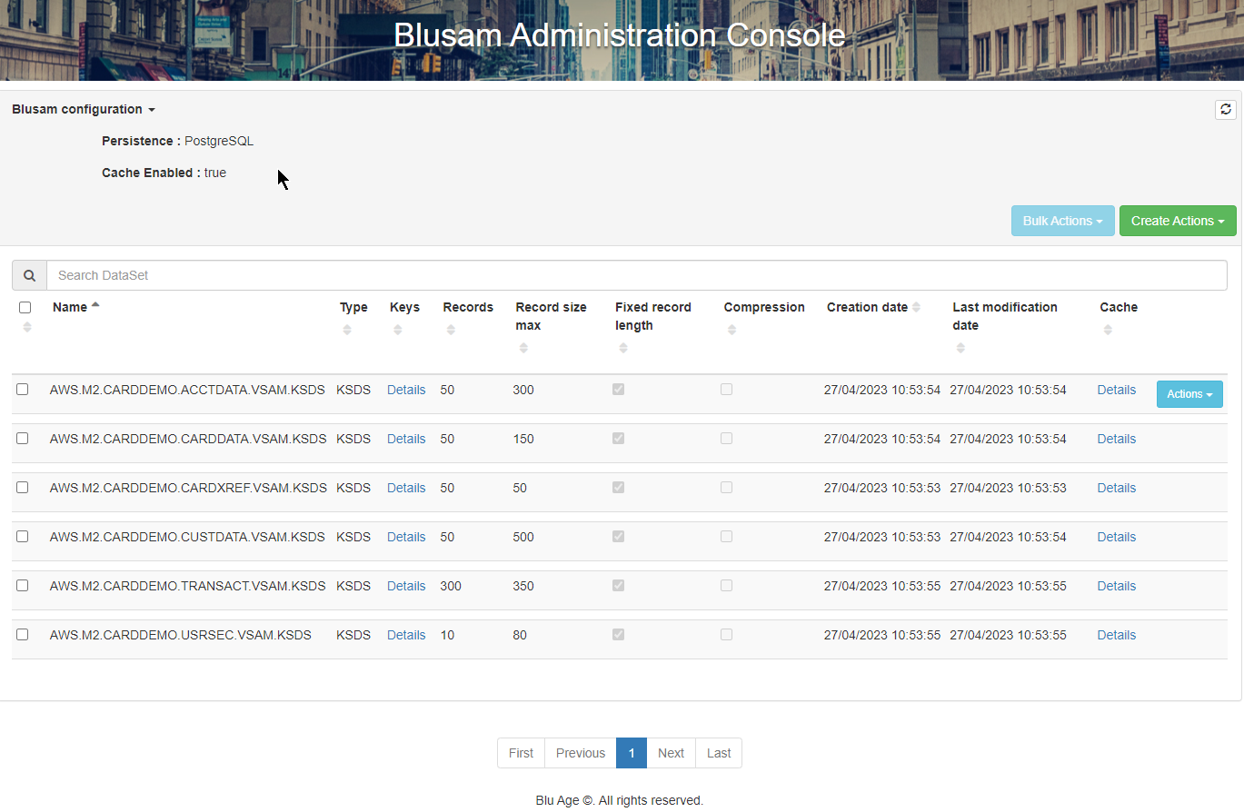This screenshot has width=1244, height=812.
Task: Open the Create Actions menu
Action: tap(1178, 220)
